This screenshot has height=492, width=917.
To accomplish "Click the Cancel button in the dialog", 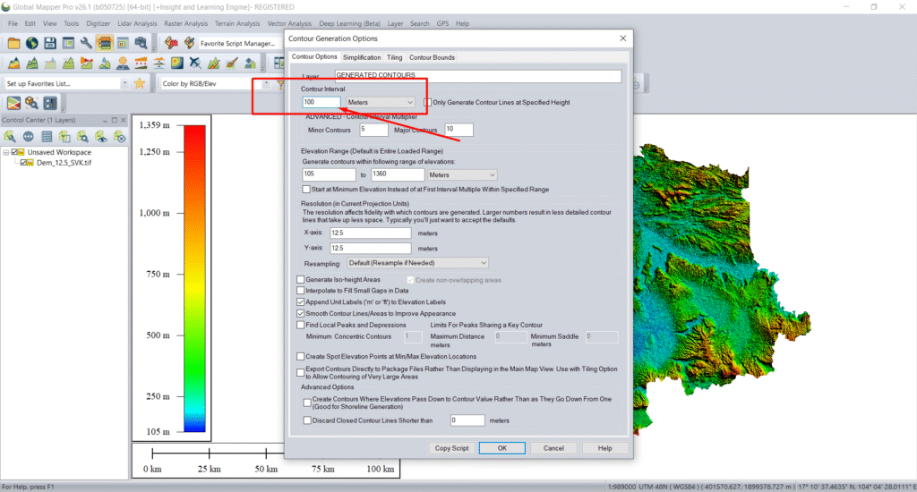I will (x=553, y=448).
